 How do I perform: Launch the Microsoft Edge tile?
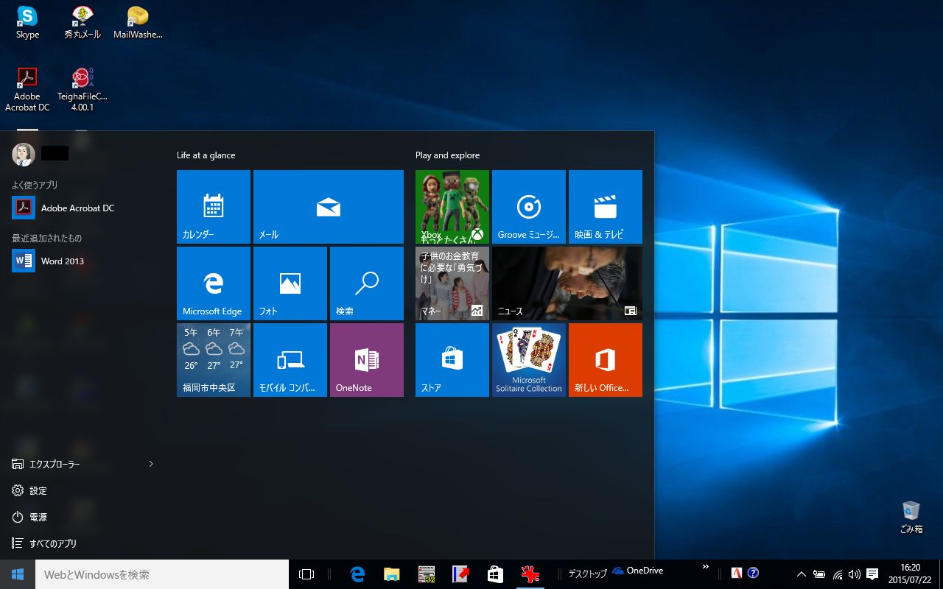214,283
